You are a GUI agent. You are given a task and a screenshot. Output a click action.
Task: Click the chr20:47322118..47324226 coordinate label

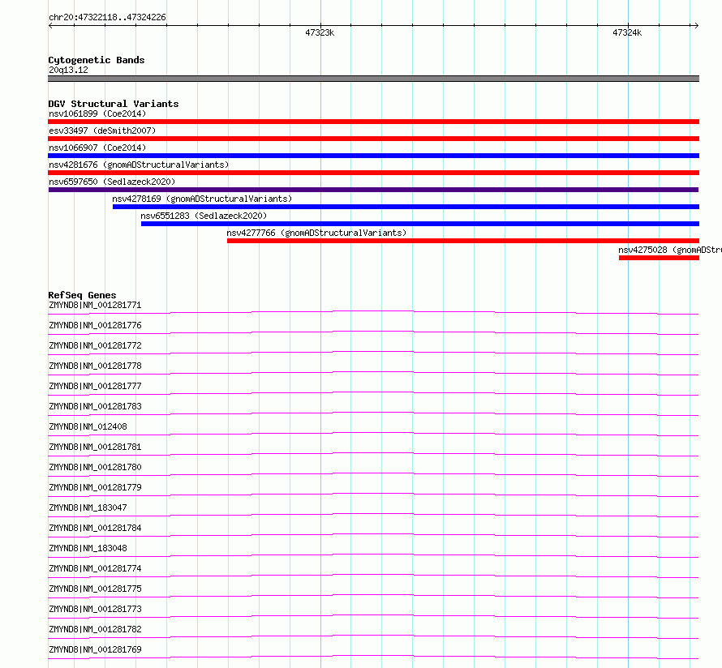point(107,18)
